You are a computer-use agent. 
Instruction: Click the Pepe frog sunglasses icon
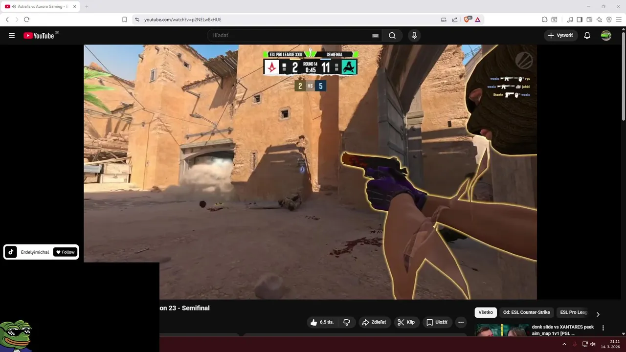point(16,335)
